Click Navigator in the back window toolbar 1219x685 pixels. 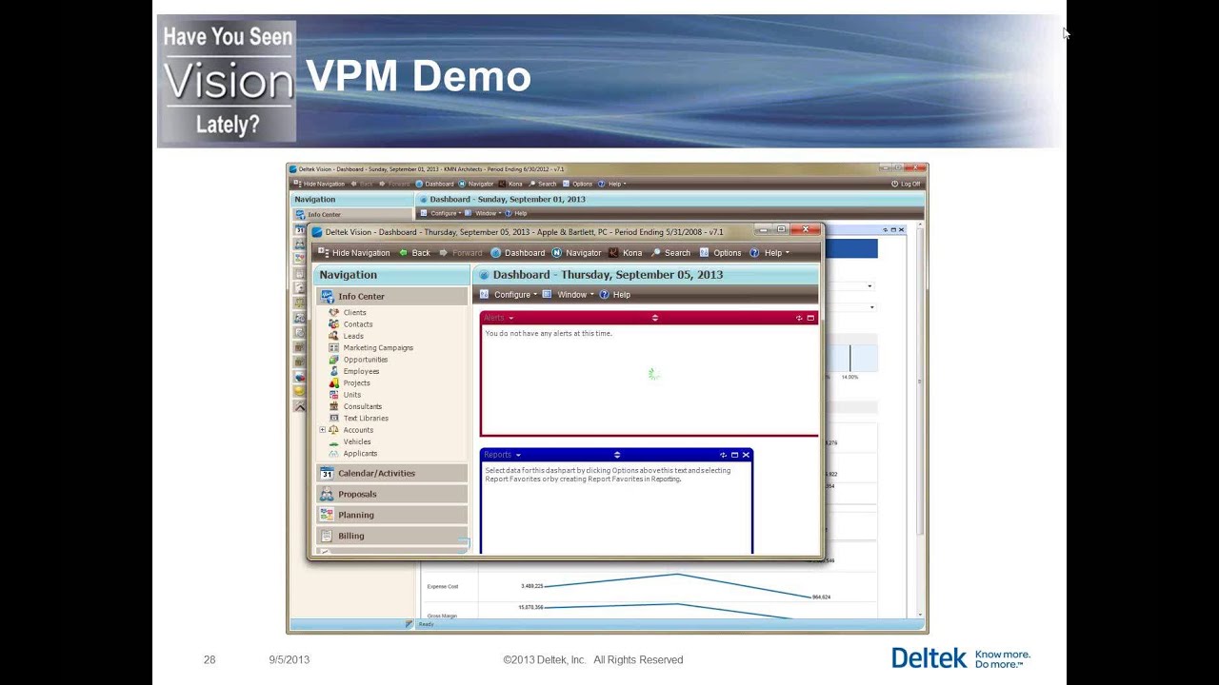click(x=476, y=184)
